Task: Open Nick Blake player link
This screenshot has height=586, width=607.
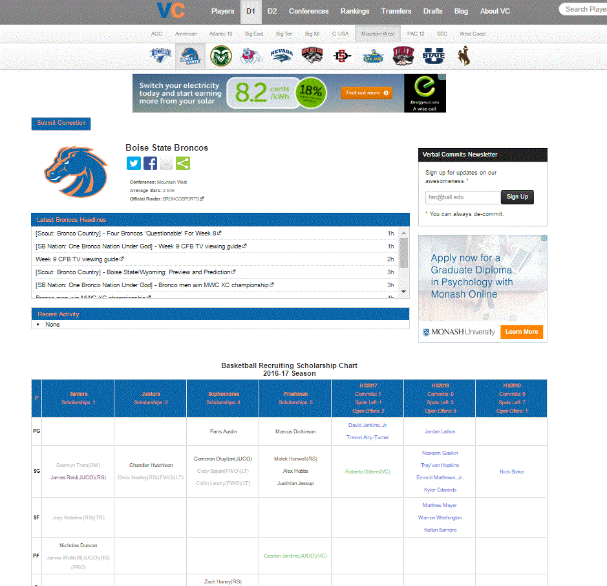Action: (511, 472)
